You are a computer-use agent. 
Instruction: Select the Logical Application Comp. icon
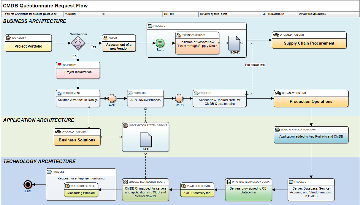click(277, 130)
